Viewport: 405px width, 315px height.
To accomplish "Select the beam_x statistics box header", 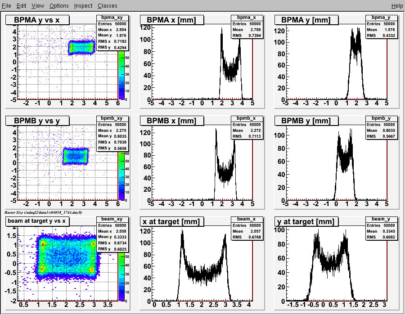I will 247,219.
